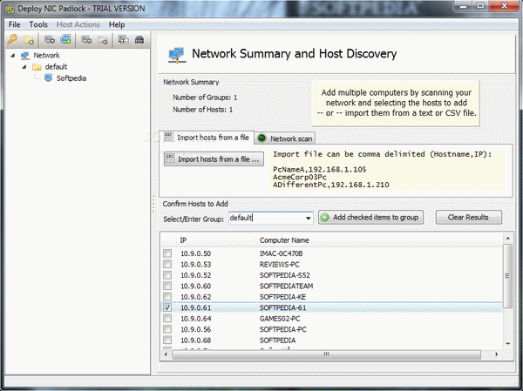Screen dimensions: 523x391
Task: Open the Help menu
Action: pos(117,24)
